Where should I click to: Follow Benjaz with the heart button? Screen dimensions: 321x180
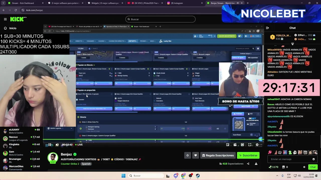point(196,155)
